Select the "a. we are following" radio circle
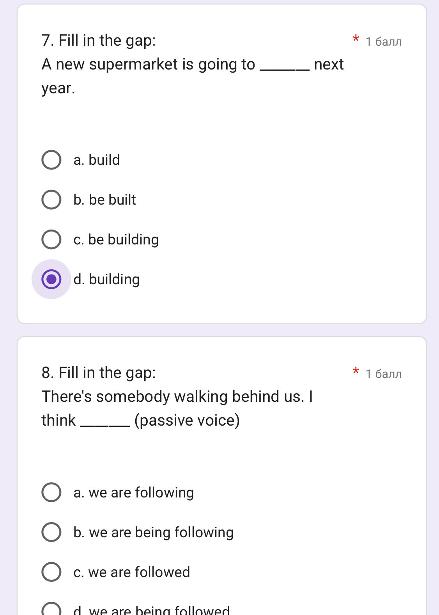439x615 pixels. (51, 492)
